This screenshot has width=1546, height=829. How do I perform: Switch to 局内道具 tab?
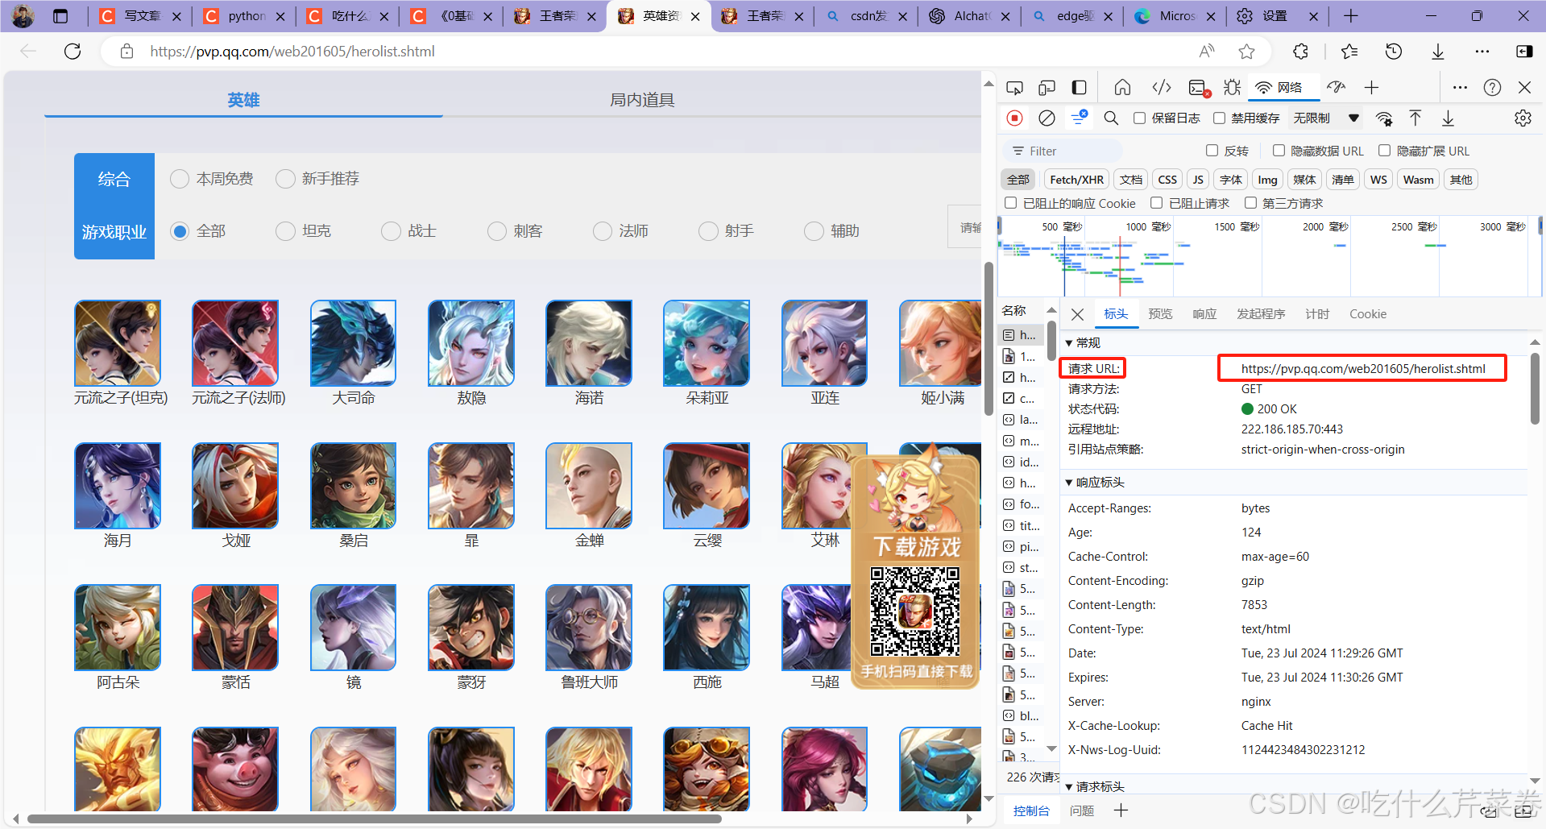point(641,100)
